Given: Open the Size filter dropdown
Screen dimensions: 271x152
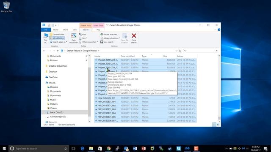Looking at the screenshot, I should [83, 38].
